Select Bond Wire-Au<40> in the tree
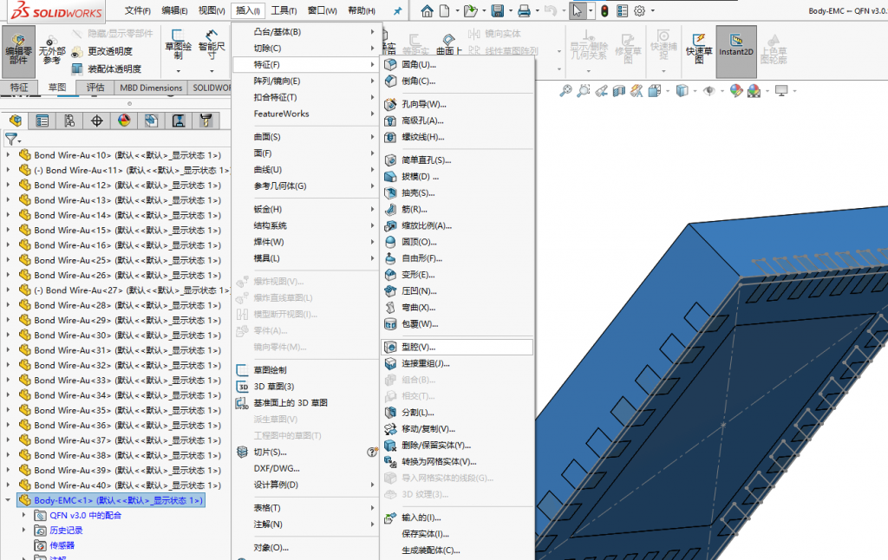This screenshot has height=560, width=888. tap(127, 485)
